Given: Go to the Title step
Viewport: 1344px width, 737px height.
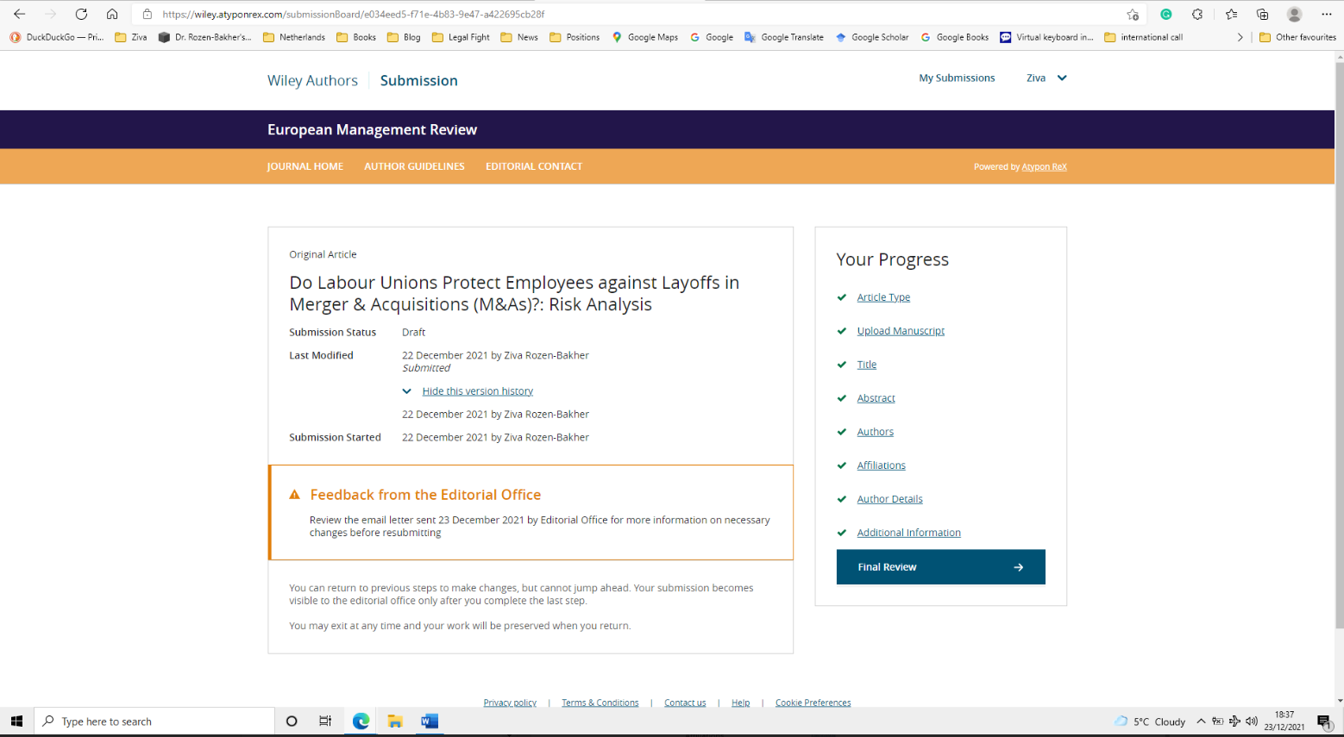Looking at the screenshot, I should click(x=867, y=365).
